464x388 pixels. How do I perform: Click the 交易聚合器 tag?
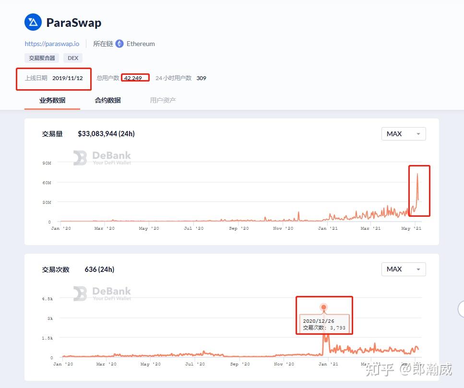[42, 58]
